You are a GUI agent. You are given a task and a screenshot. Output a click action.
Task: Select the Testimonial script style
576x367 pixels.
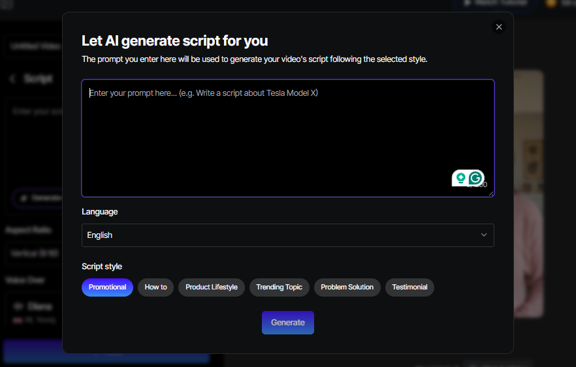409,287
